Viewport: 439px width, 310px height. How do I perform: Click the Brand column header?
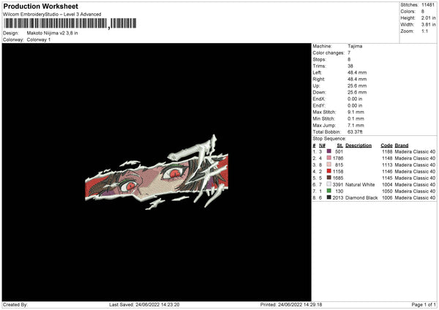click(402, 145)
